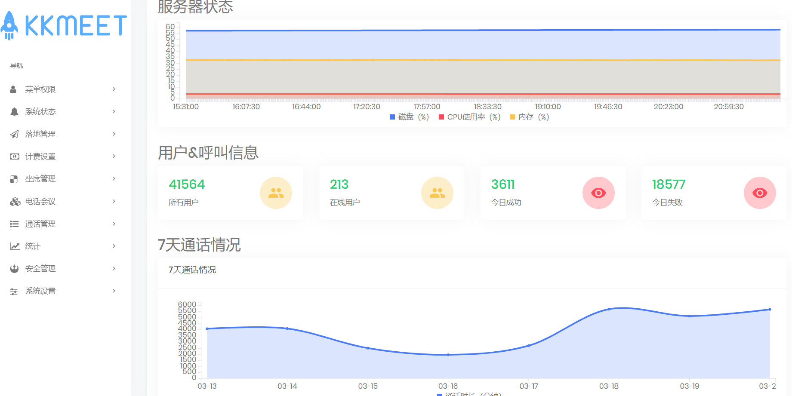Click the 03-18 data point on call chart

tap(608, 308)
